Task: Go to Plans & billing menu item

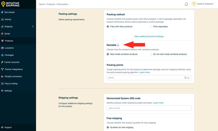Action: pos(11,83)
